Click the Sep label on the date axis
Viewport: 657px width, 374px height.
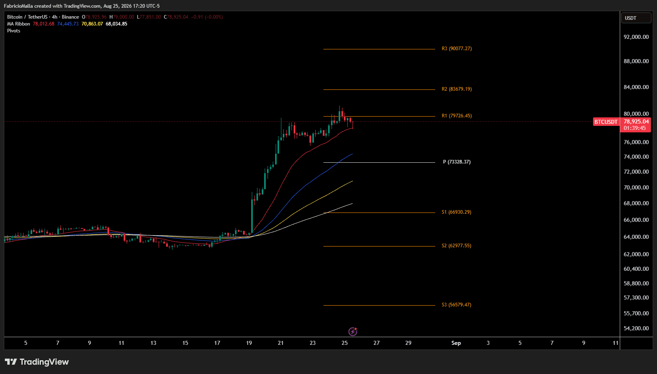456,343
